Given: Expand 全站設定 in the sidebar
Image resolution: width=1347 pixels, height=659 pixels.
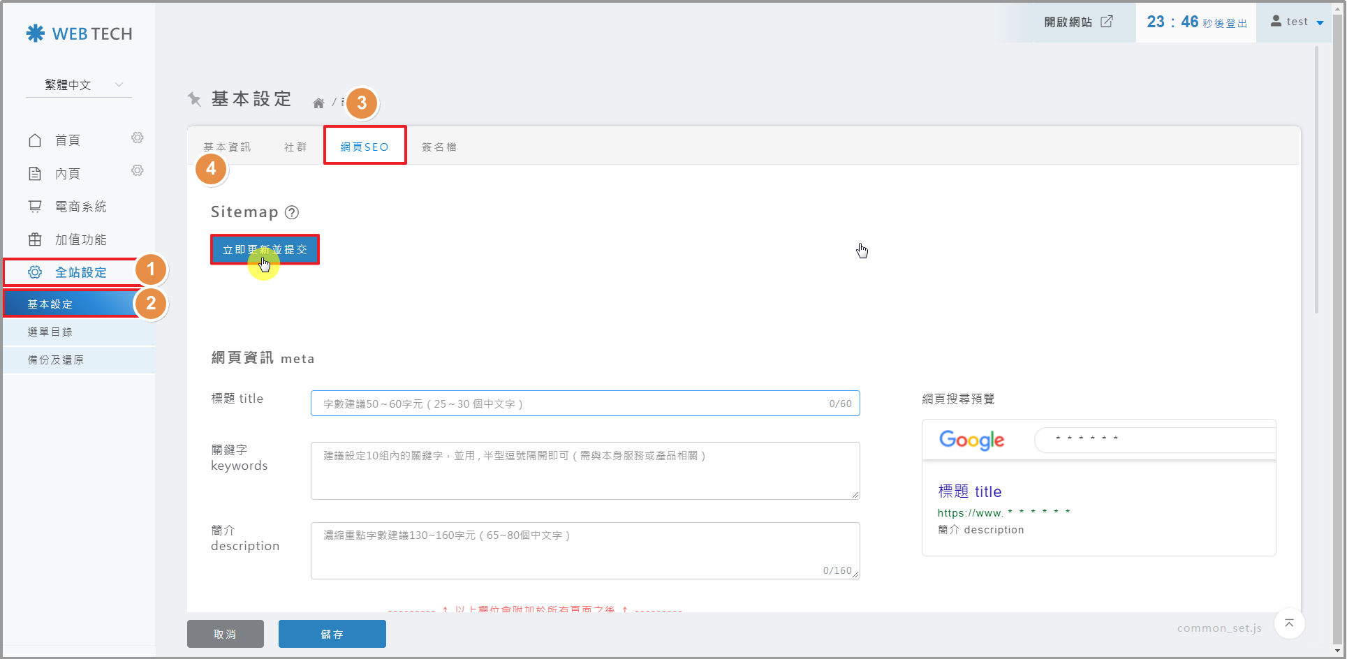Looking at the screenshot, I should point(80,272).
